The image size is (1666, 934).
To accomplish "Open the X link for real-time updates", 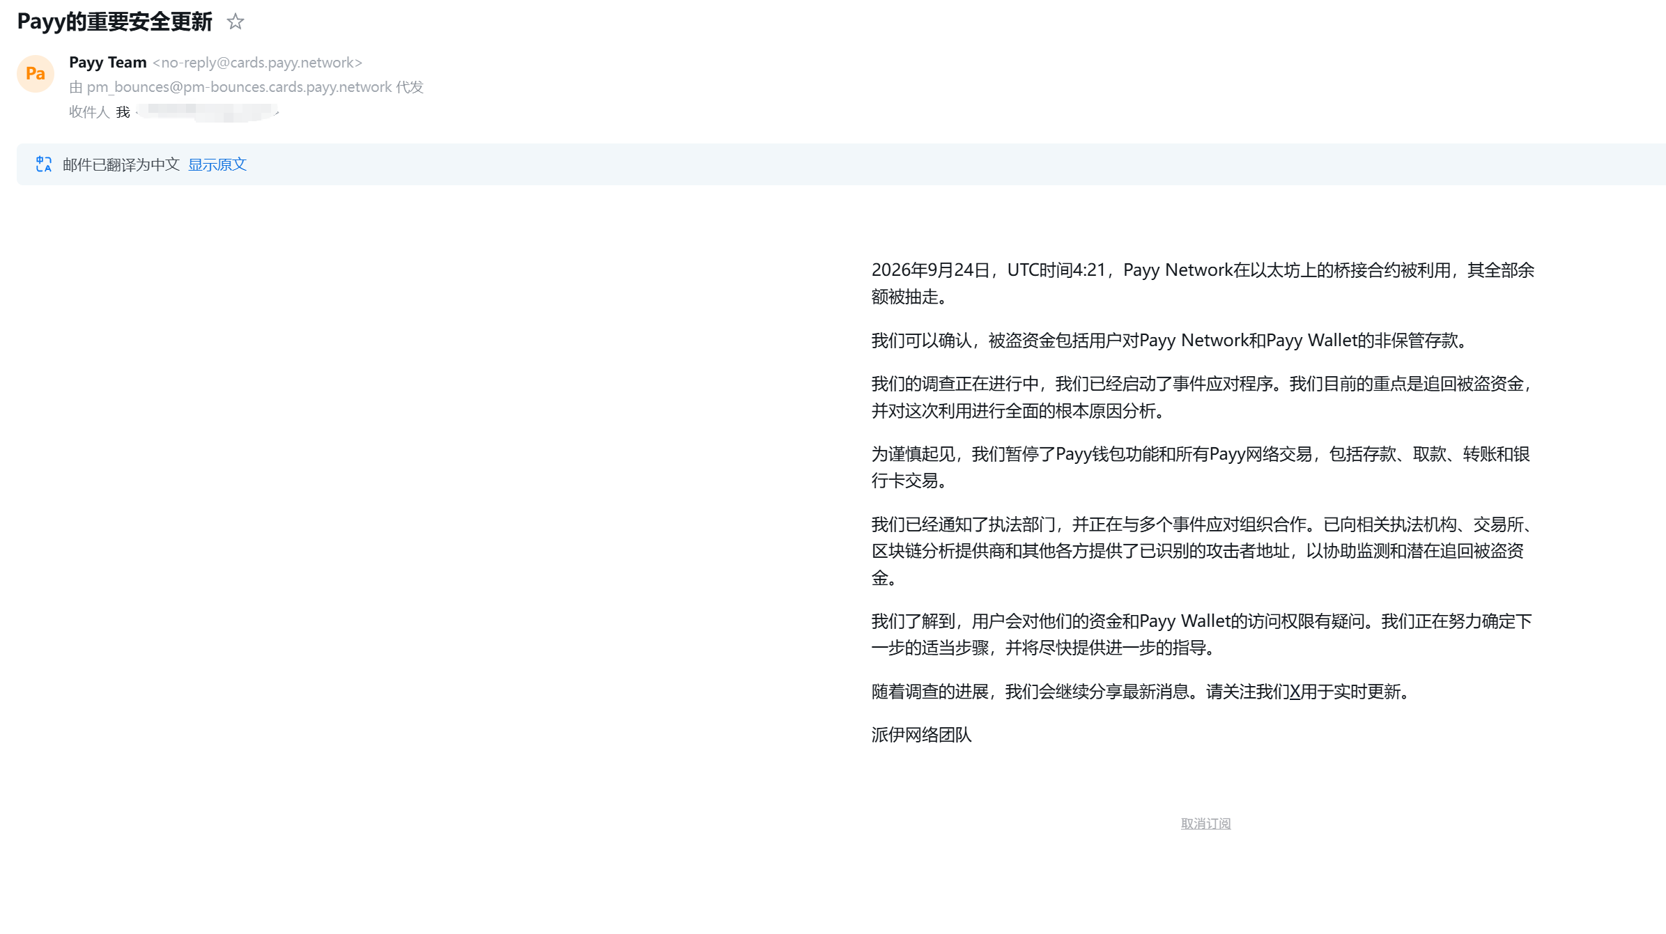I will [x=1295, y=692].
